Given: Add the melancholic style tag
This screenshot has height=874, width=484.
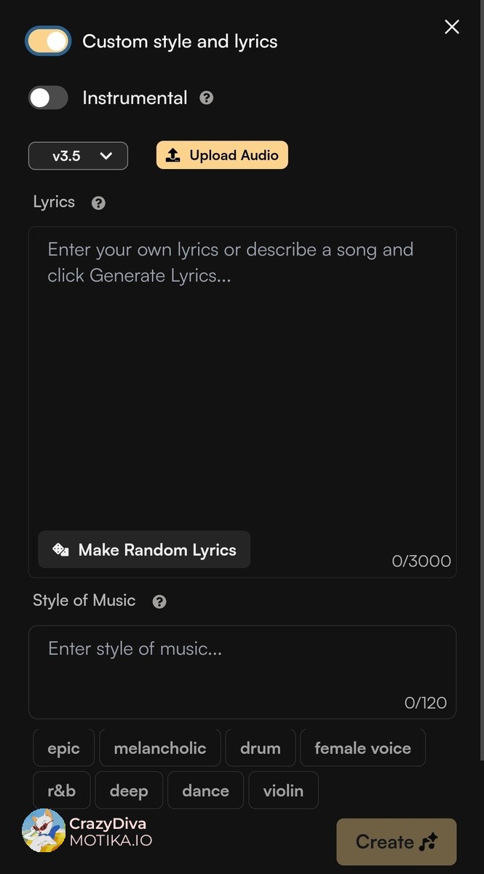Looking at the screenshot, I should tap(160, 748).
